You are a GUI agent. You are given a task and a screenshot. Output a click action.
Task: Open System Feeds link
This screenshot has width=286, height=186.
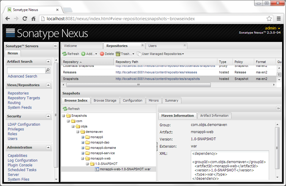20,107
